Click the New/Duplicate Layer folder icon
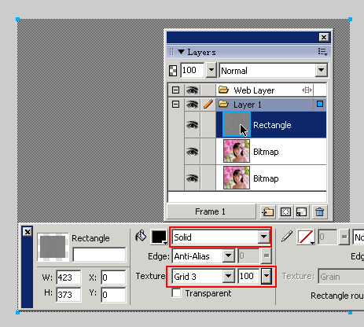This screenshot has height=327, width=364. (268, 211)
